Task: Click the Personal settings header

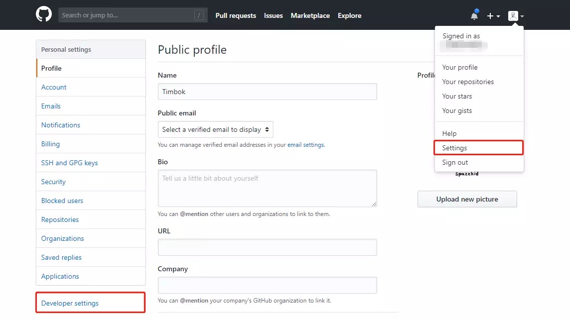Action: point(91,49)
